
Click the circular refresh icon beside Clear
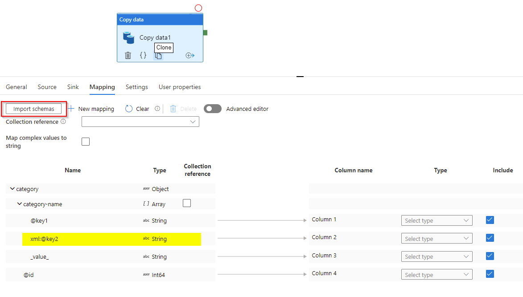pyautogui.click(x=129, y=108)
